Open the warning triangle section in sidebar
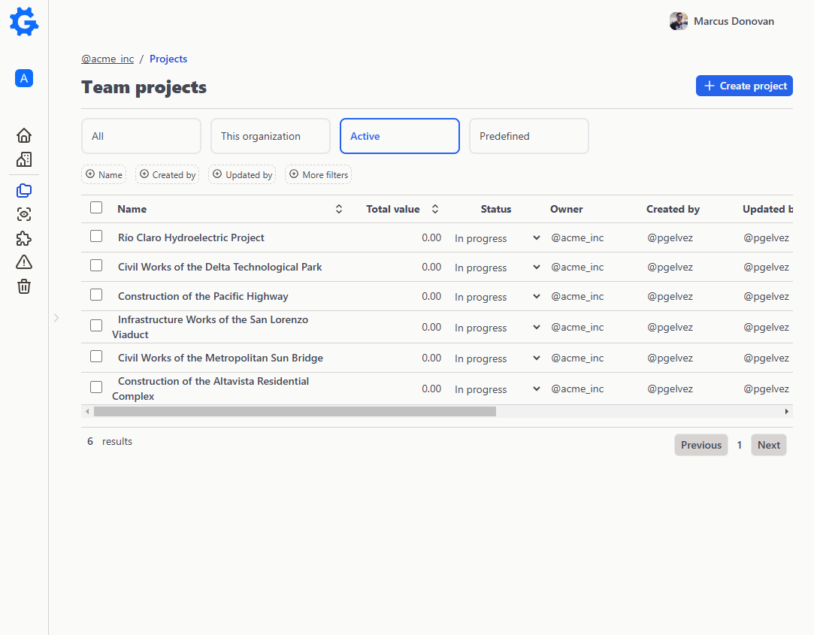 23,262
